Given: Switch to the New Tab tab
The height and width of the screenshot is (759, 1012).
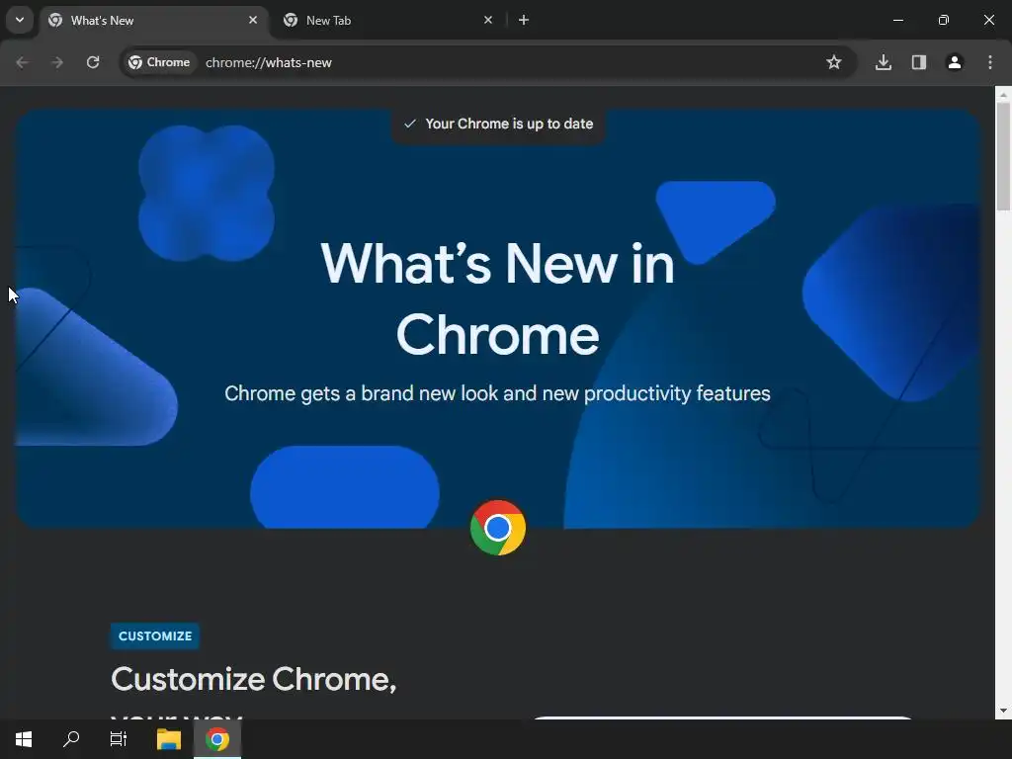Looking at the screenshot, I should click(387, 21).
